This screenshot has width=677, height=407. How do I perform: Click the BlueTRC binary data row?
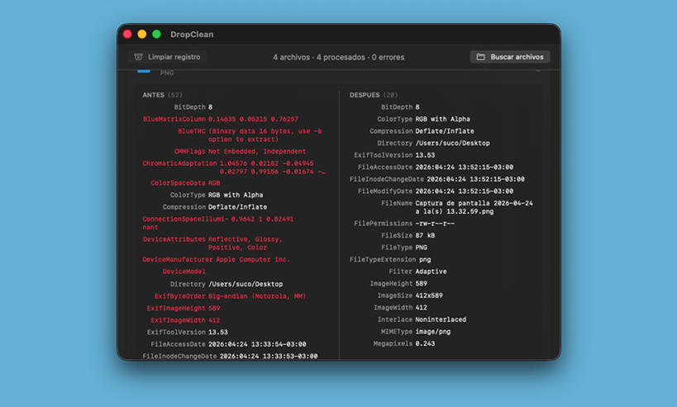(x=250, y=135)
